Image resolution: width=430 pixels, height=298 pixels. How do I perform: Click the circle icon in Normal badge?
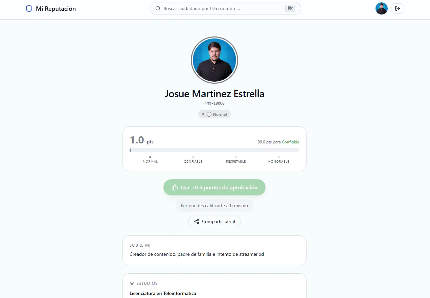209,114
